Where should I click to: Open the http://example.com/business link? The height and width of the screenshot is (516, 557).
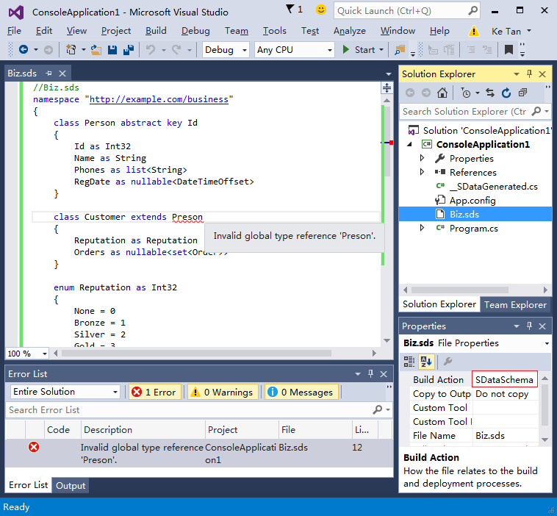159,99
